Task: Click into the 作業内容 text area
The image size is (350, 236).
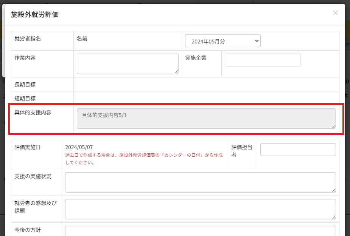Action: 128,63
